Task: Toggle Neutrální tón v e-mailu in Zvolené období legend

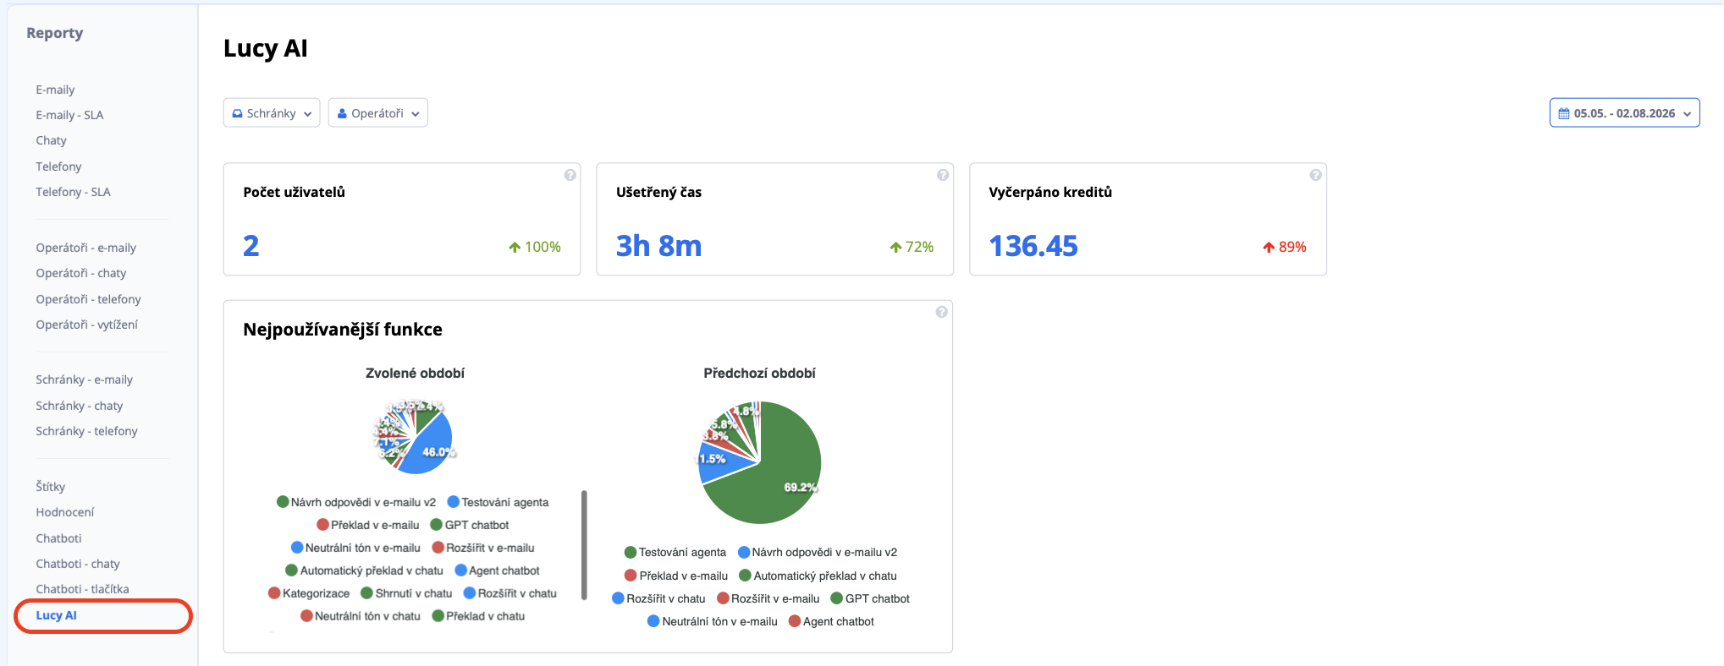Action: (355, 548)
